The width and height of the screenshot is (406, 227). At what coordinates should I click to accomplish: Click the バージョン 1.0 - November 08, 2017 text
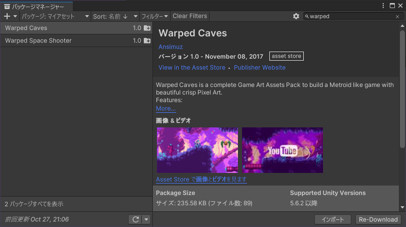coord(211,56)
